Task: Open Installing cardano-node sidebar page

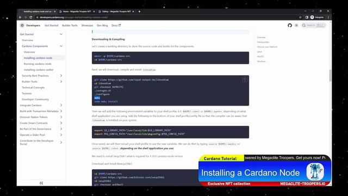Action: point(38,58)
